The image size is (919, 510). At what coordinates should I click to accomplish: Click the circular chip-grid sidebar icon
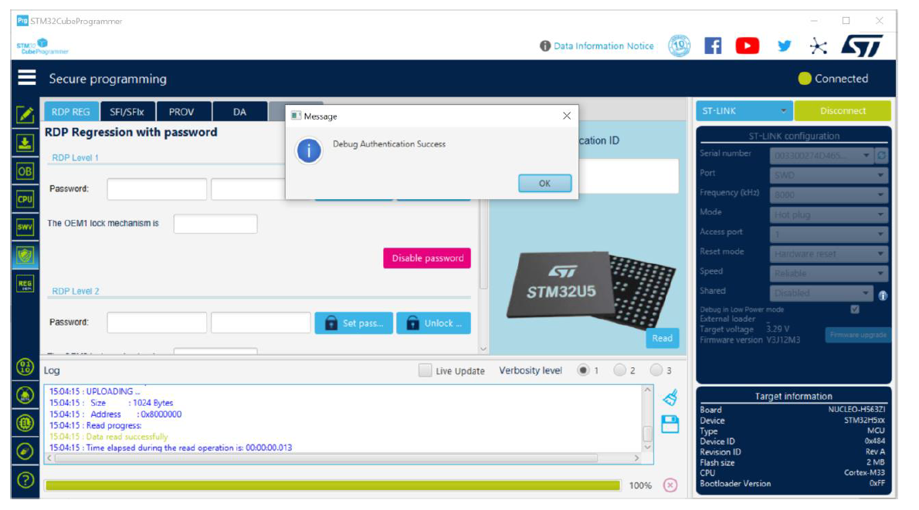[25, 423]
